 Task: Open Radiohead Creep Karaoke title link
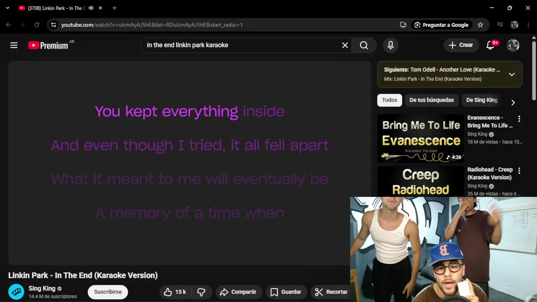[490, 174]
